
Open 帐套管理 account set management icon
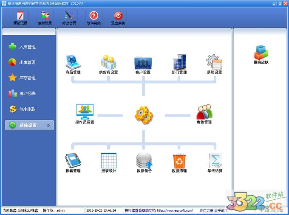point(73,163)
